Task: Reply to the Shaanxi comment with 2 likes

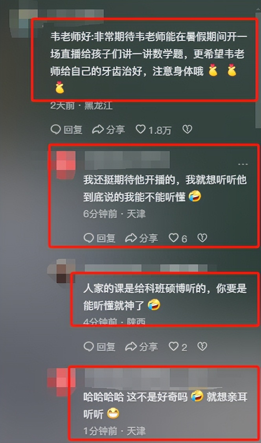Action: [99, 347]
